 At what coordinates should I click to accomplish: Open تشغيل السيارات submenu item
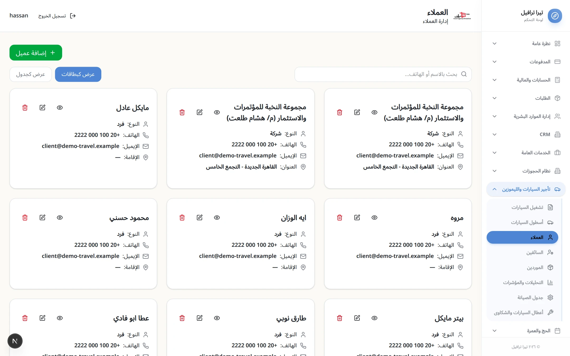pyautogui.click(x=523, y=207)
